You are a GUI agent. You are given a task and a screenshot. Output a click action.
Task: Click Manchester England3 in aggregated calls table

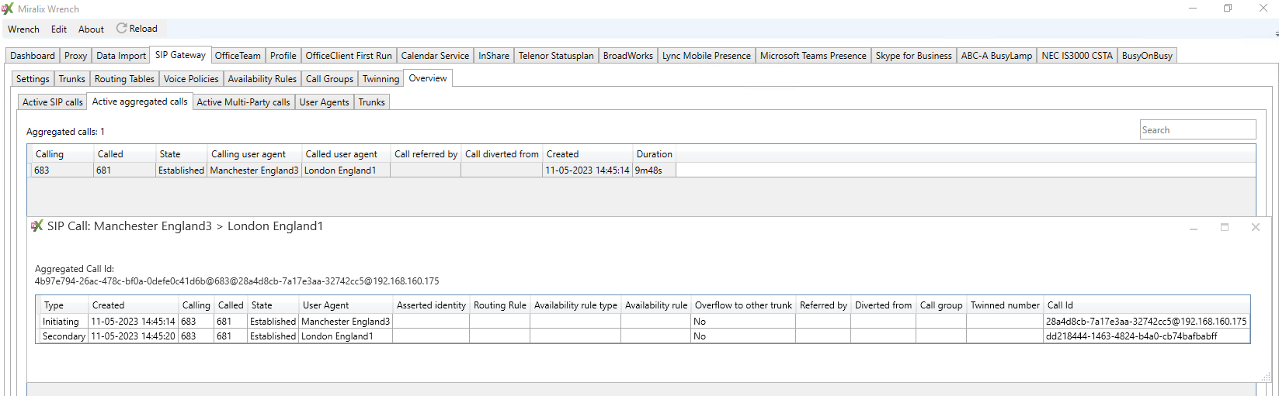pyautogui.click(x=254, y=170)
